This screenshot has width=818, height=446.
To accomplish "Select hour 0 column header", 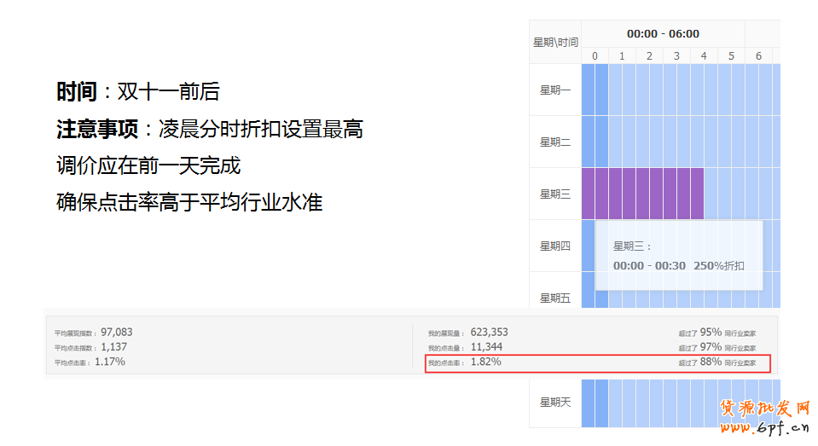I will (x=595, y=56).
